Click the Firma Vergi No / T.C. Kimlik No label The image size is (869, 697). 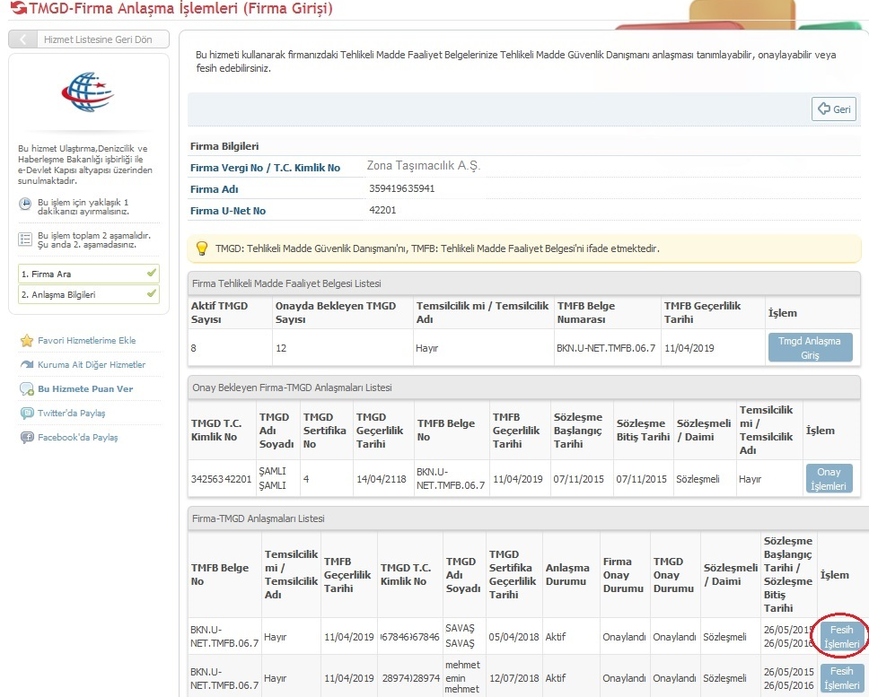point(265,168)
